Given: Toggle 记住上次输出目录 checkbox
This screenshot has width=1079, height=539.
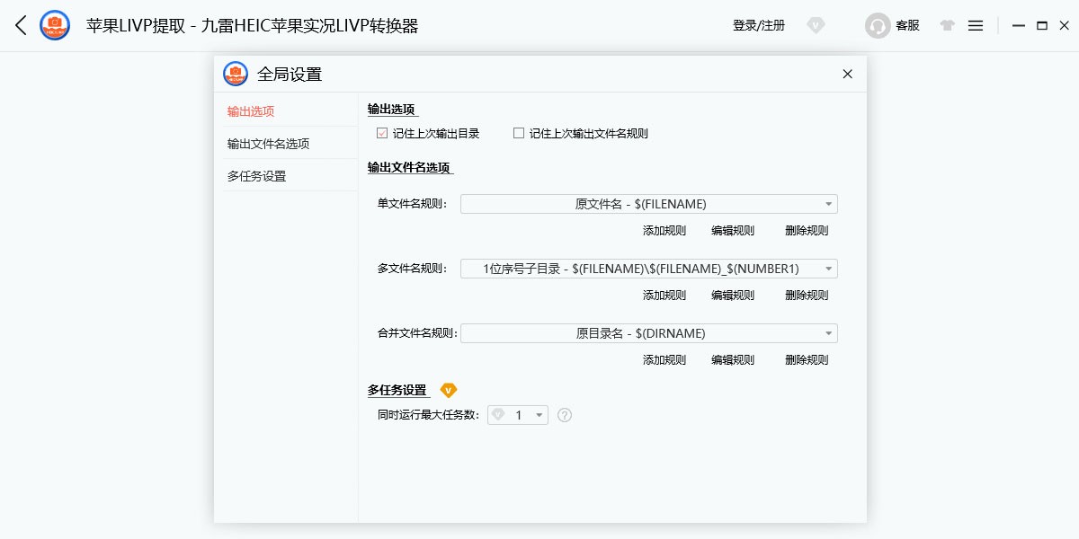Looking at the screenshot, I should (382, 133).
